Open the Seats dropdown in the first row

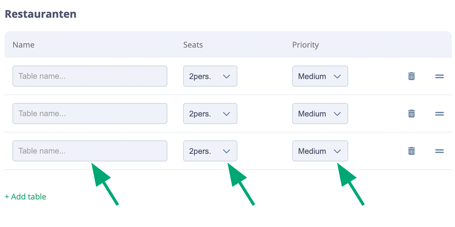[210, 76]
